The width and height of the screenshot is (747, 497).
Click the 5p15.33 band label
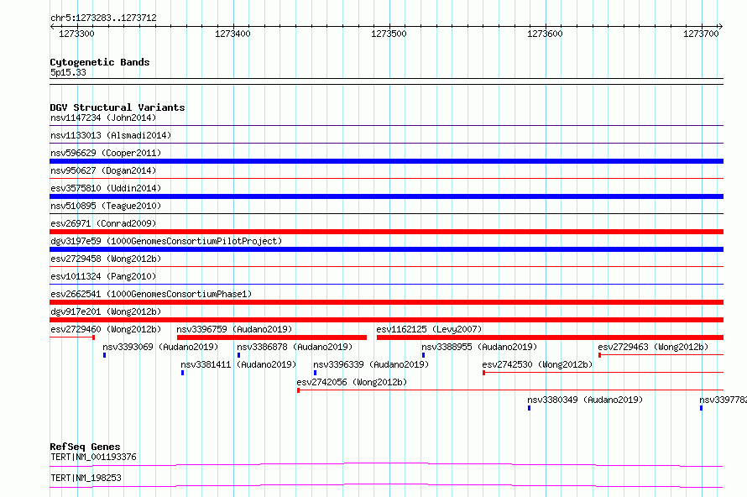pyautogui.click(x=68, y=72)
